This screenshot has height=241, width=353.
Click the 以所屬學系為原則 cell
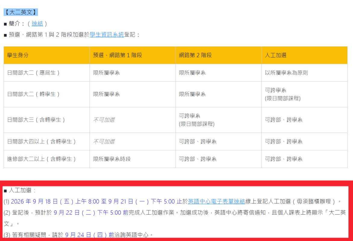[x=305, y=73]
